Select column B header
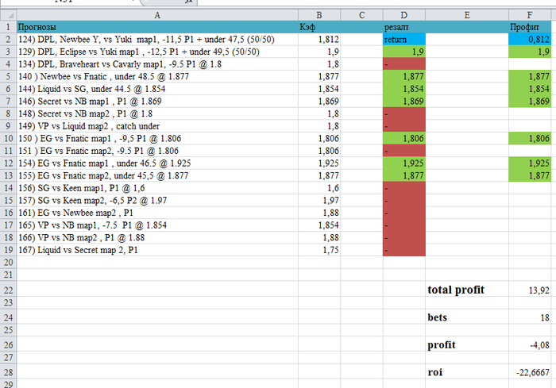Image resolution: width=556 pixels, height=388 pixels. (319, 15)
